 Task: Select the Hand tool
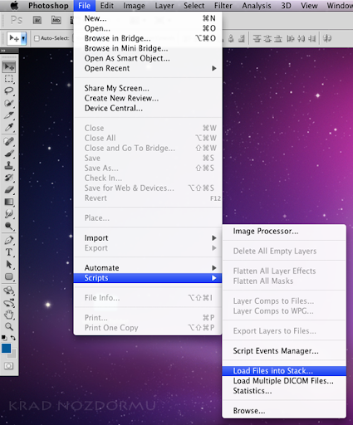[x=9, y=315]
